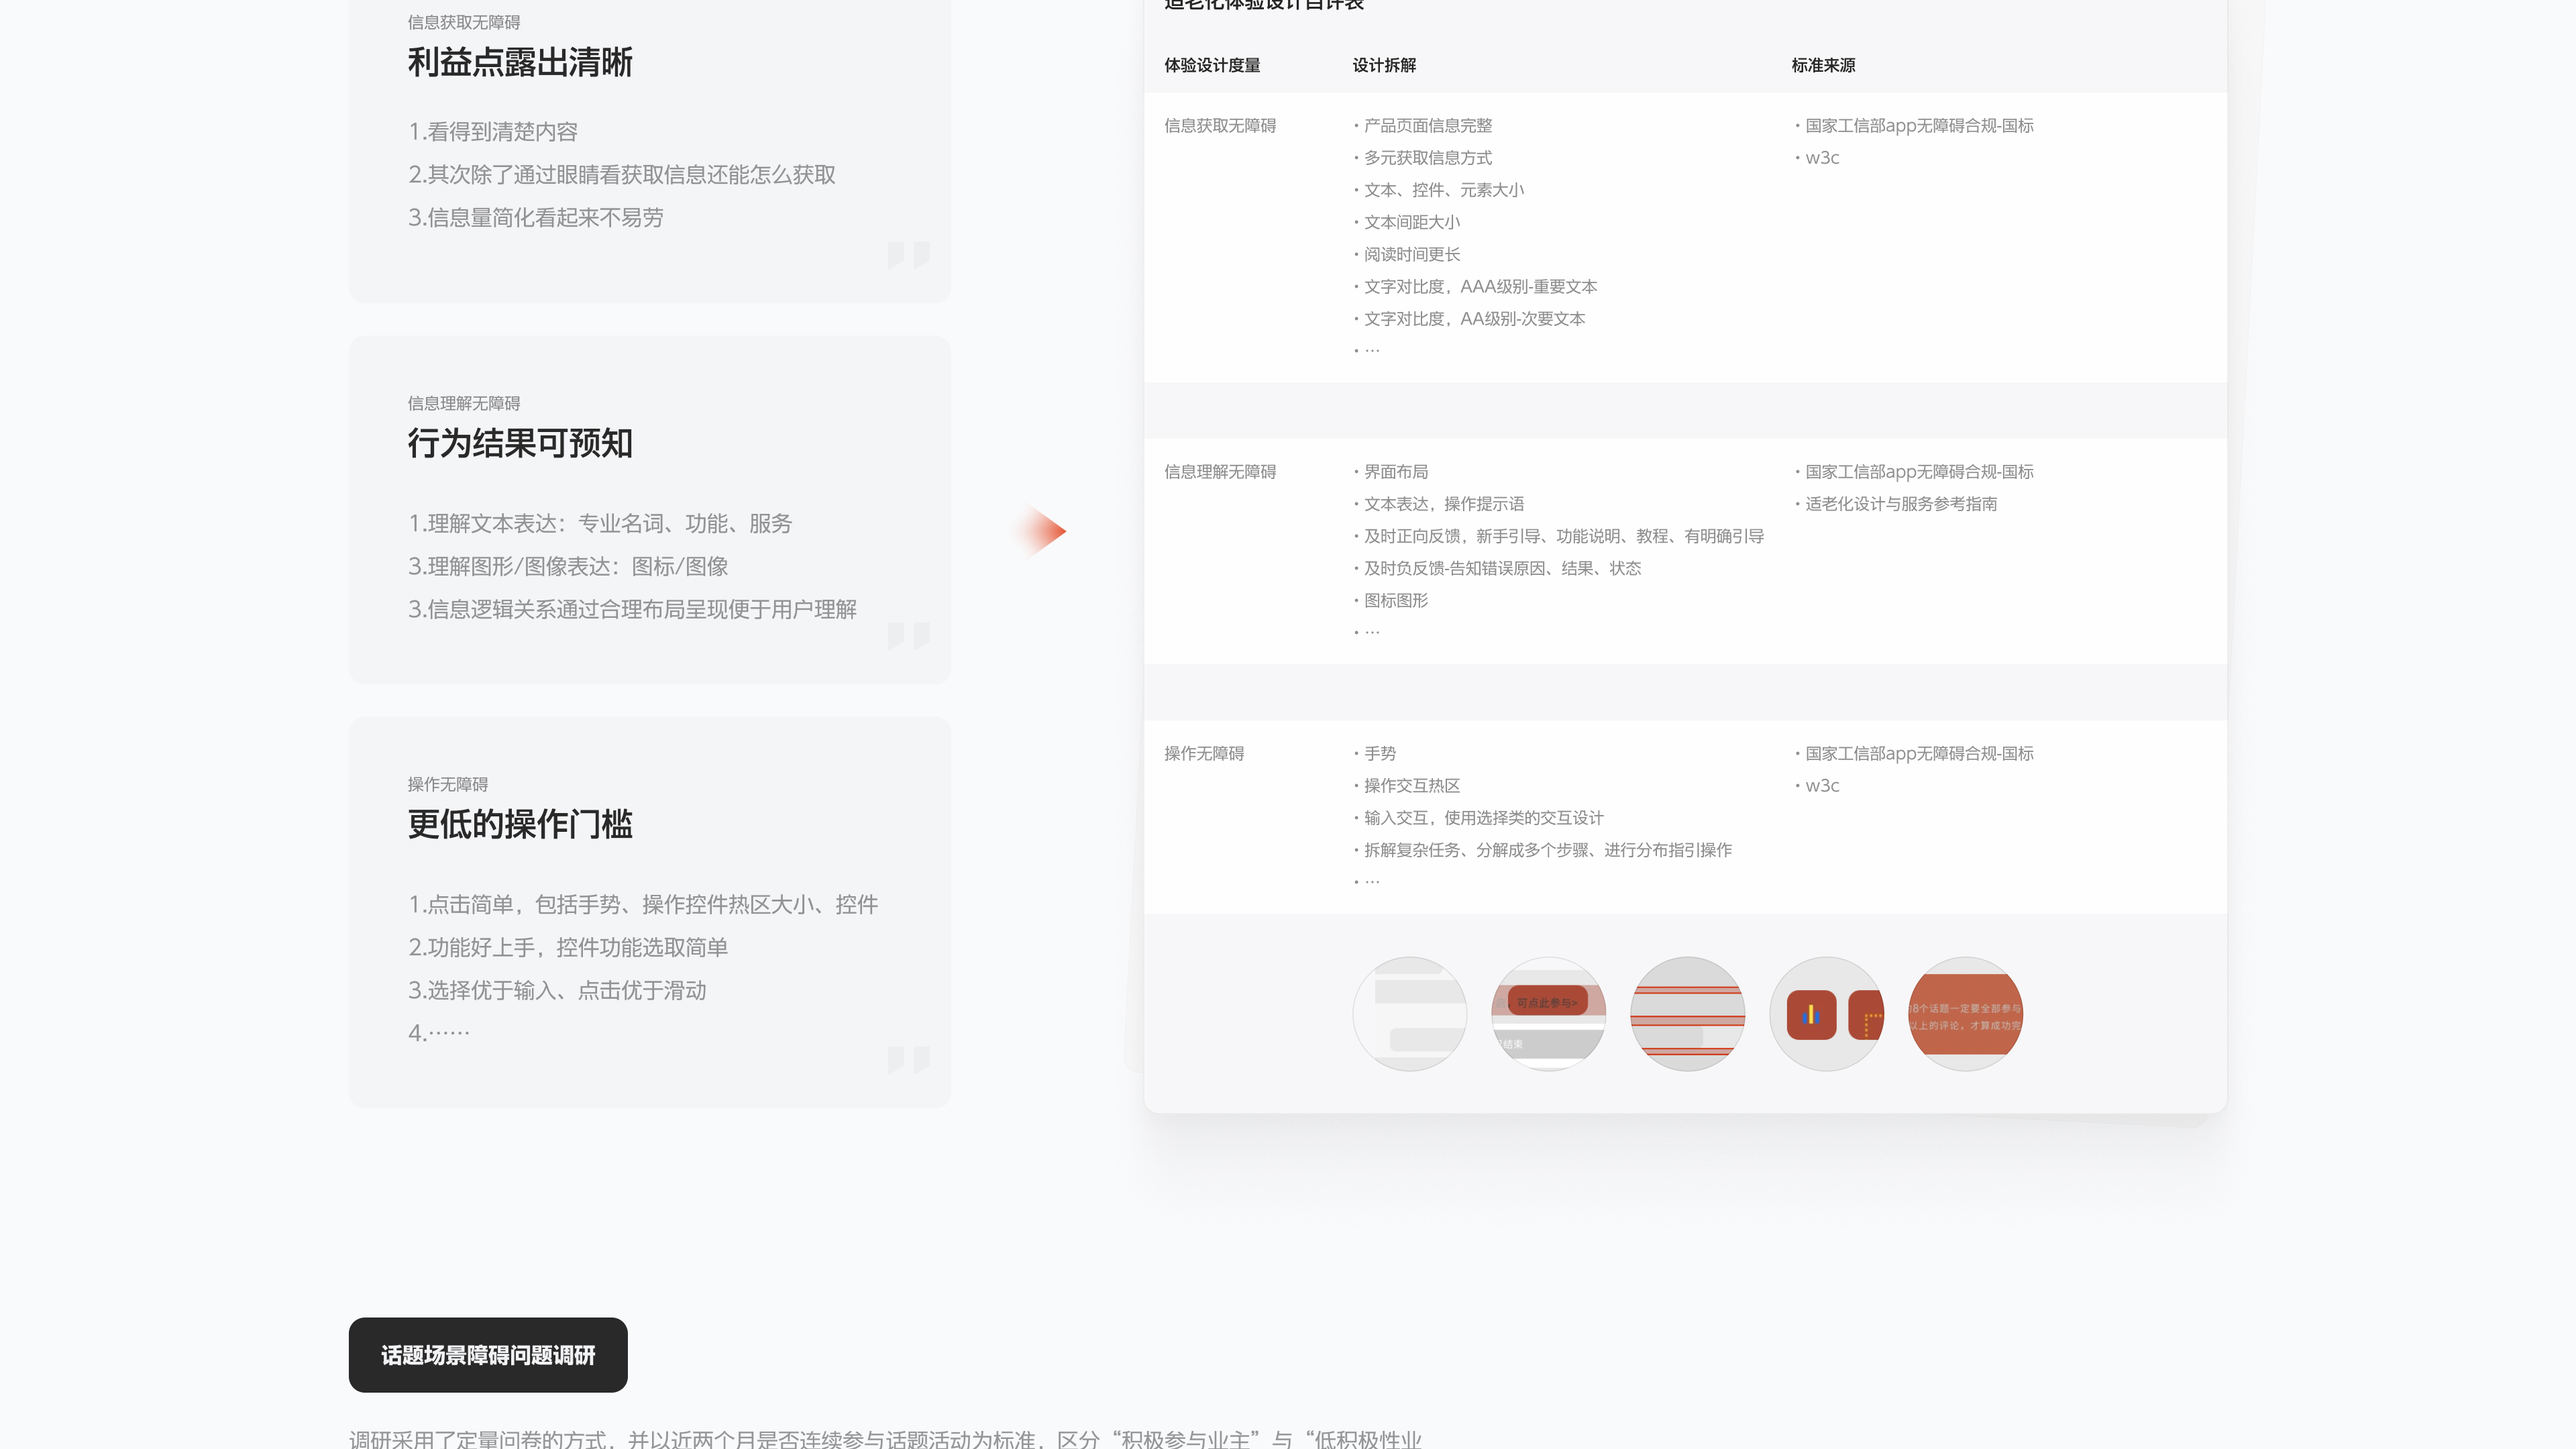
Task: Click the 话题场景障碍问题调研 dark button
Action: 488,1355
